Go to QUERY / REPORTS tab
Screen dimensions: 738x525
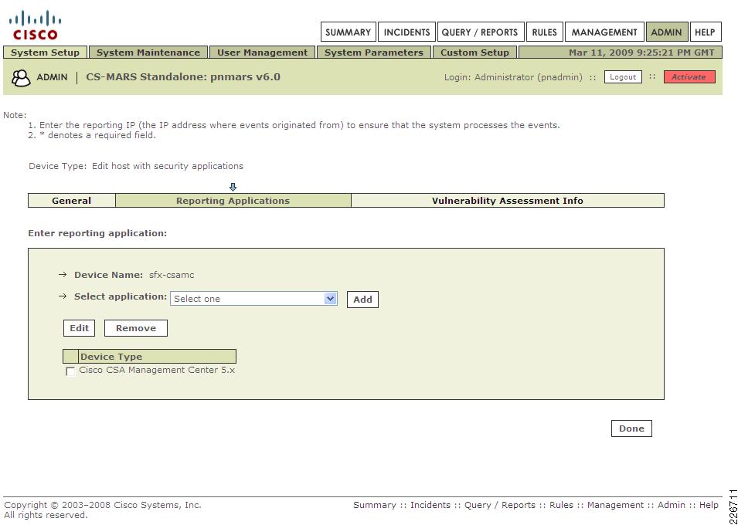(x=480, y=32)
